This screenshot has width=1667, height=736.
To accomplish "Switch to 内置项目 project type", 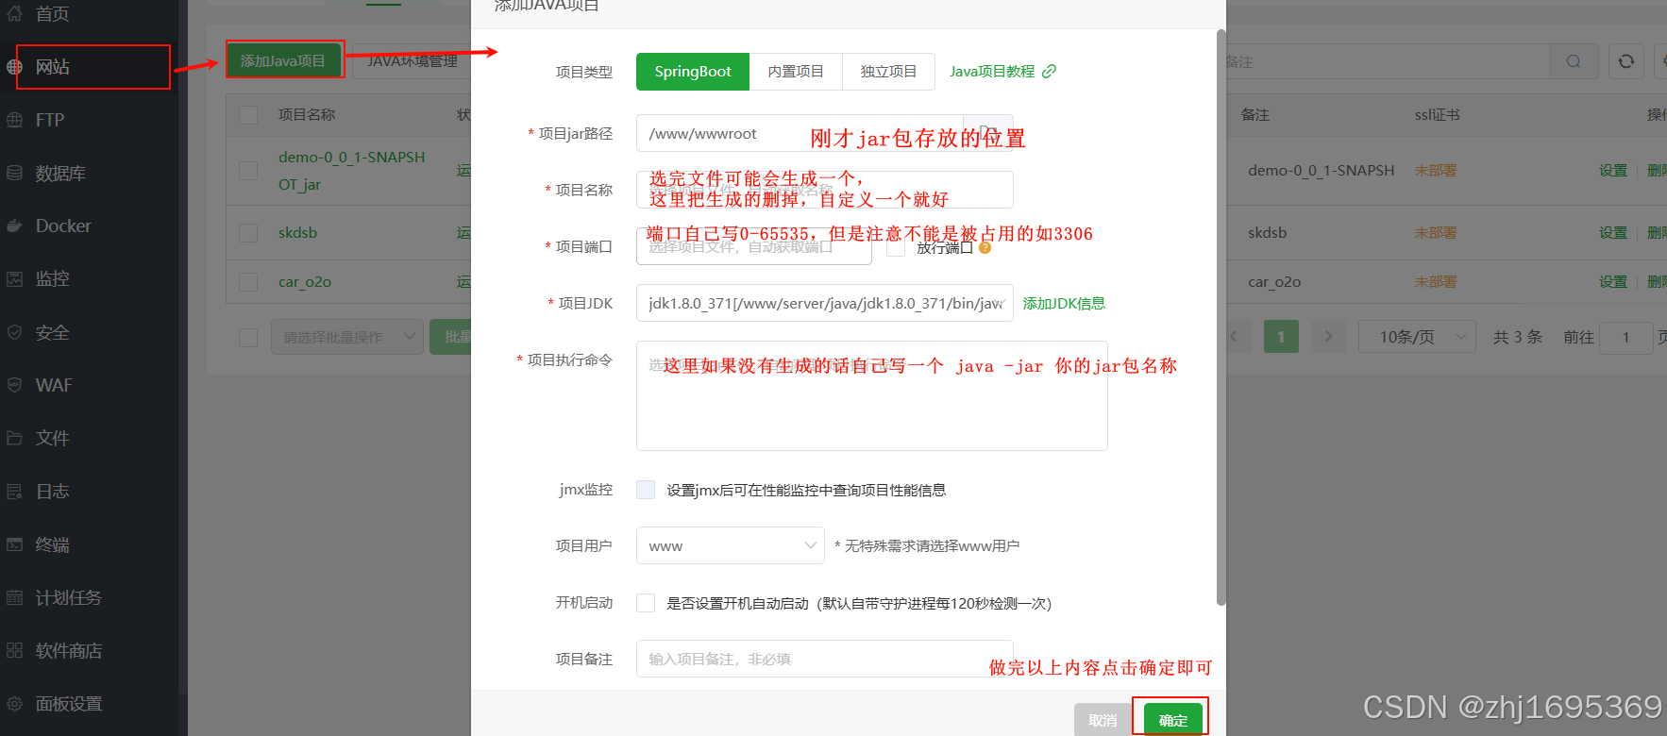I will pos(796,72).
